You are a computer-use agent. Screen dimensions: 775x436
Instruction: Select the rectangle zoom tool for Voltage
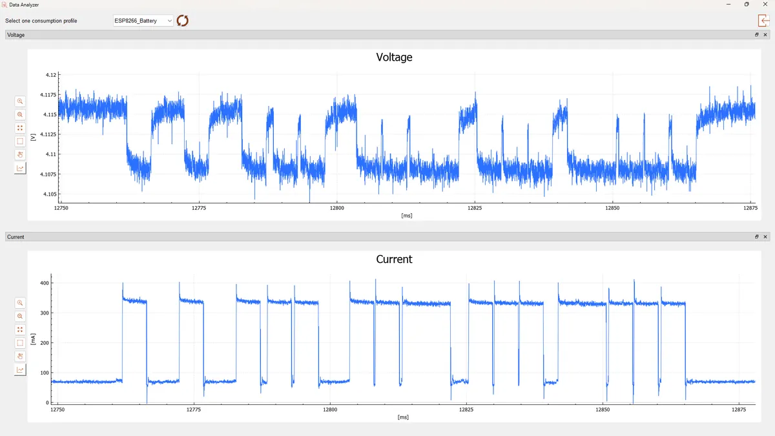pos(20,141)
